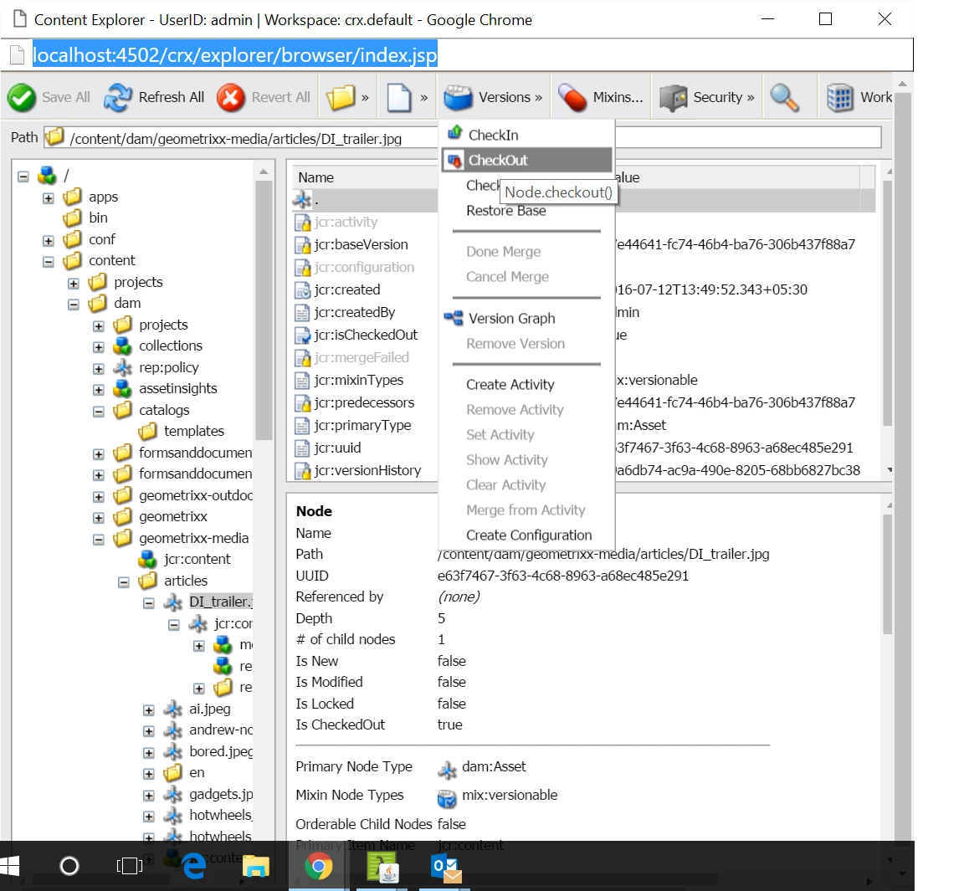Click the Version Graph icon in menu
The width and height of the screenshot is (964, 891).
(454, 318)
